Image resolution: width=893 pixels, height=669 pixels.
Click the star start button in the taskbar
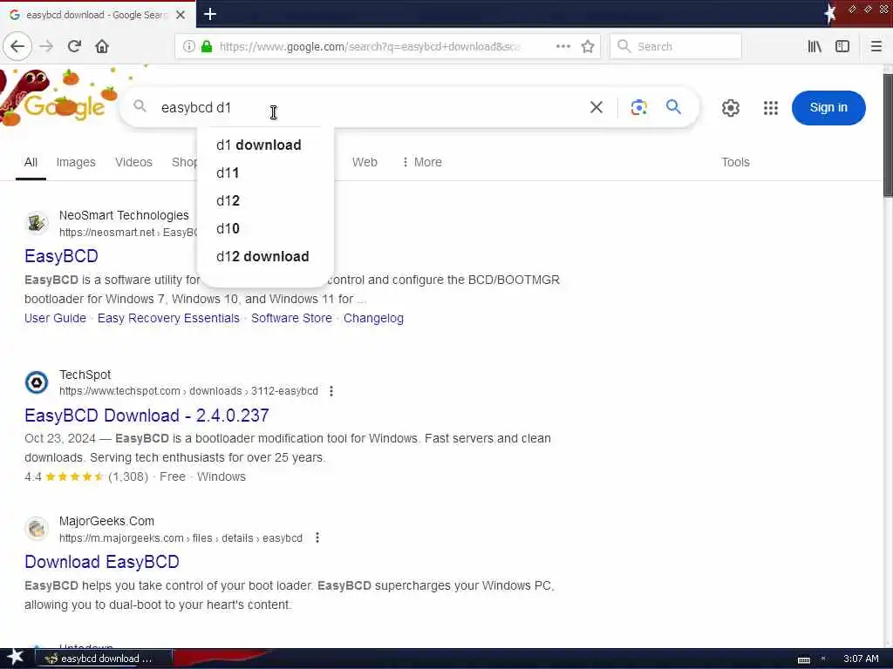(15, 658)
